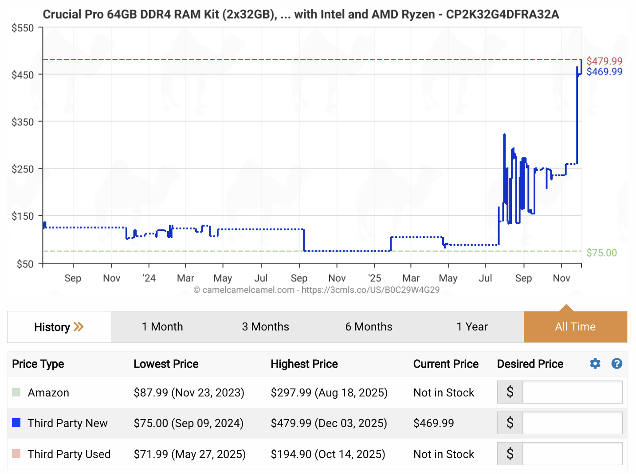The image size is (636, 474).
Task: Click Amazon highest price "$297.99 (Aug 18, 2025)"
Action: [x=329, y=392]
